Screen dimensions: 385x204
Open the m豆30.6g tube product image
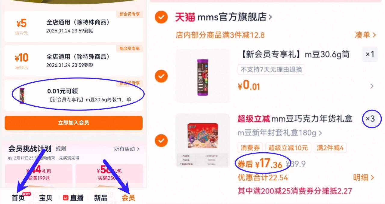[202, 76]
